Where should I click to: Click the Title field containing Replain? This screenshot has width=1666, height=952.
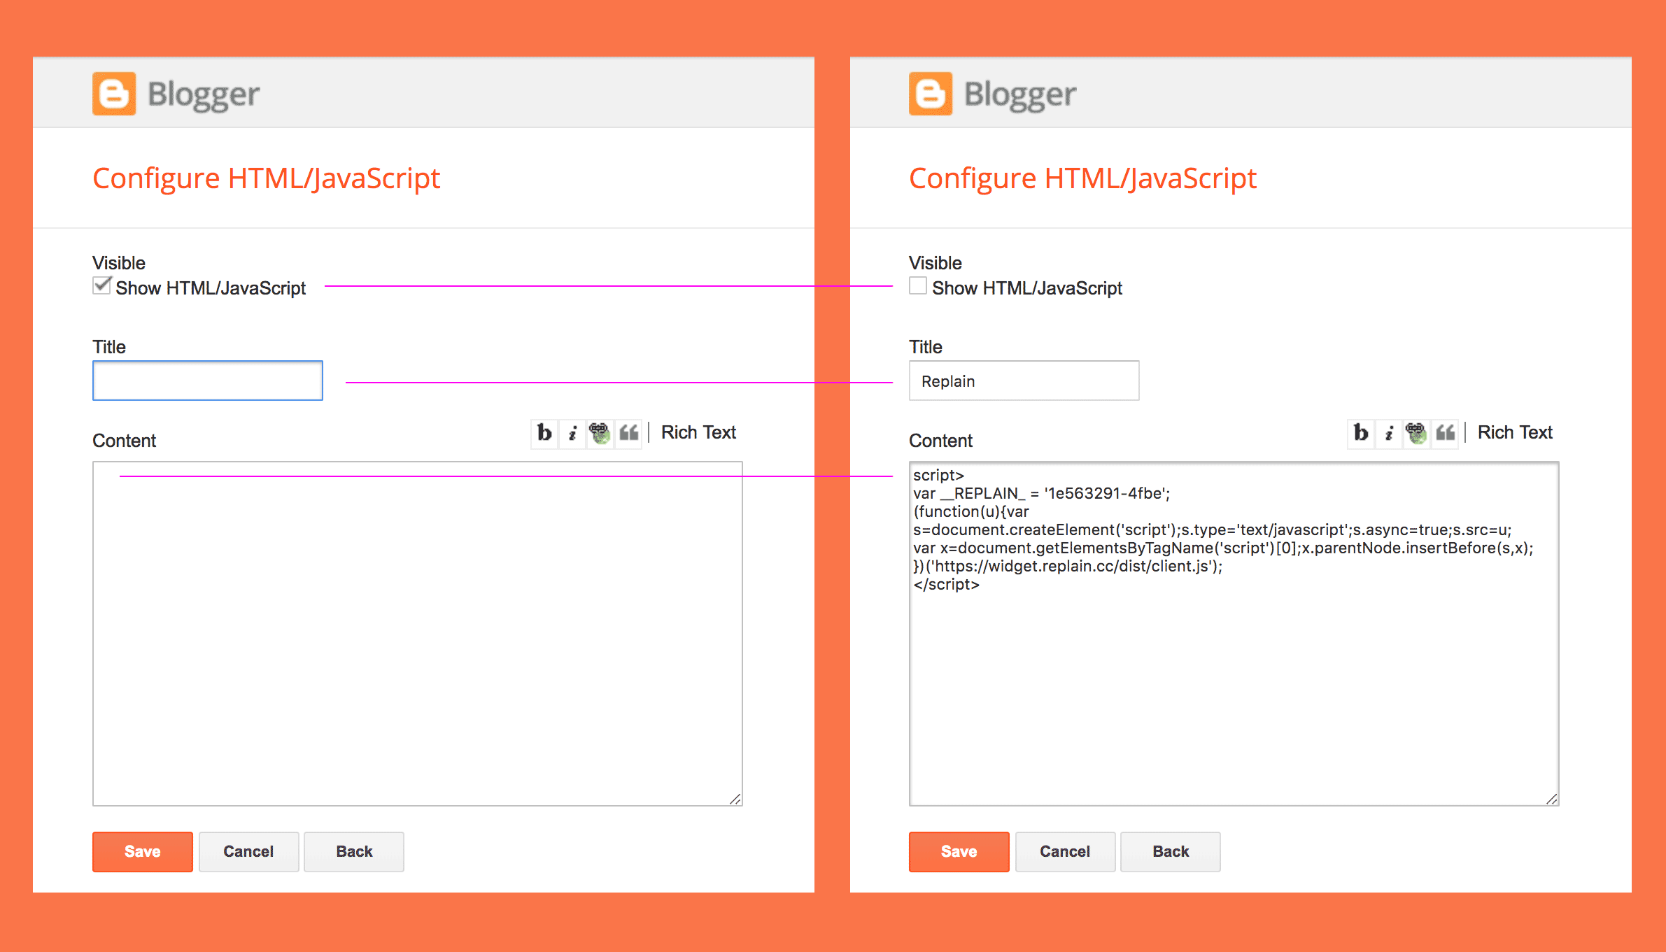point(1024,381)
